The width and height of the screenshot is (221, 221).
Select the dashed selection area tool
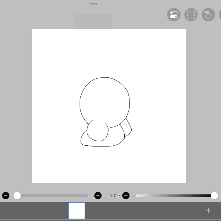[x=191, y=15]
